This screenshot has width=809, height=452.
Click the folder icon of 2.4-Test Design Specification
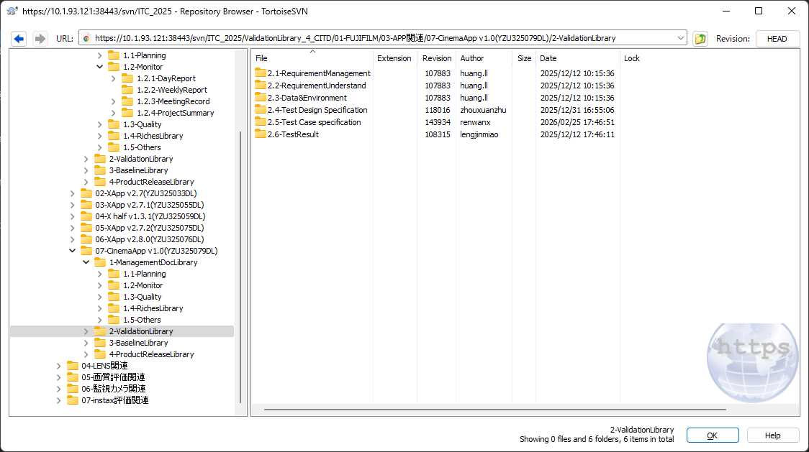click(261, 110)
